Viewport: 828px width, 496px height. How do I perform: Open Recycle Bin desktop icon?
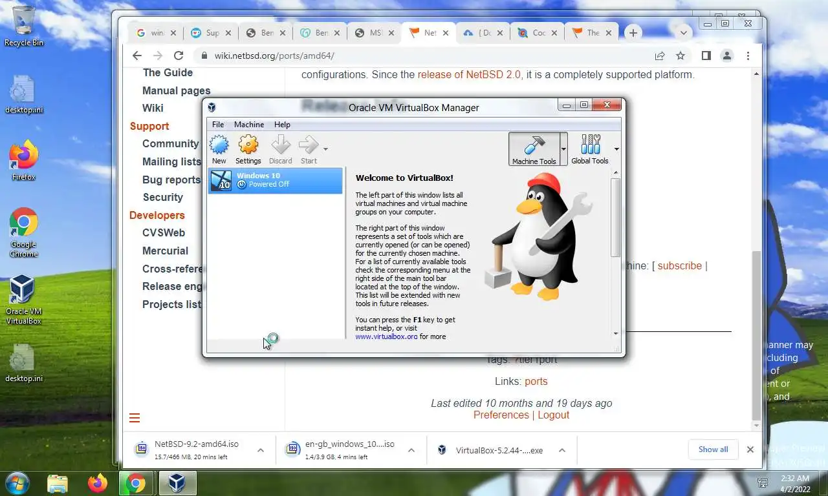(24, 27)
